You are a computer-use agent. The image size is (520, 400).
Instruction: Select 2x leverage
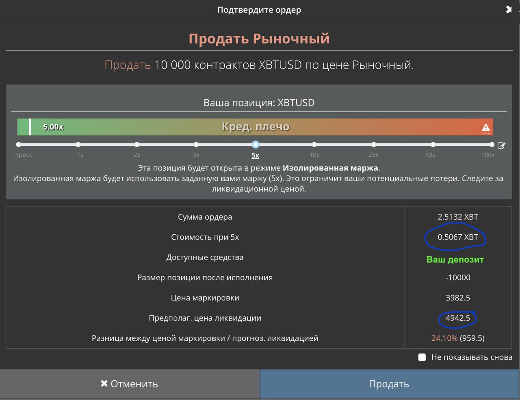(137, 144)
